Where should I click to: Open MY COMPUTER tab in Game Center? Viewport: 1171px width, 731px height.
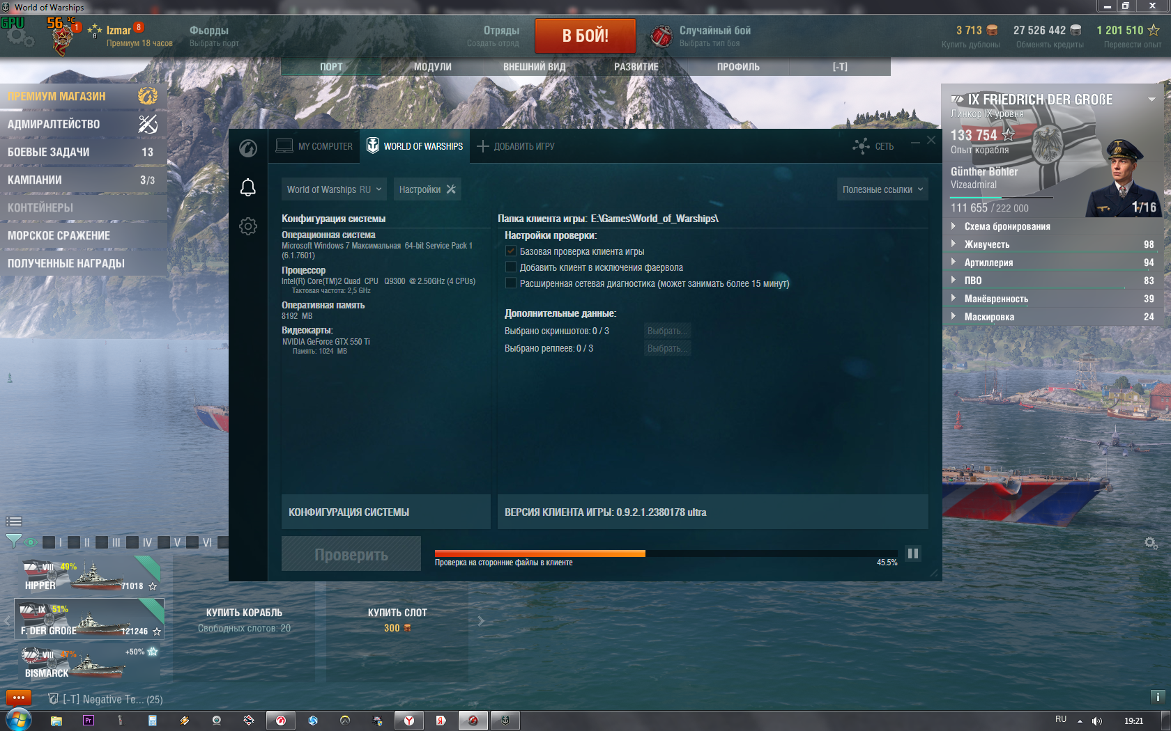[x=314, y=146]
